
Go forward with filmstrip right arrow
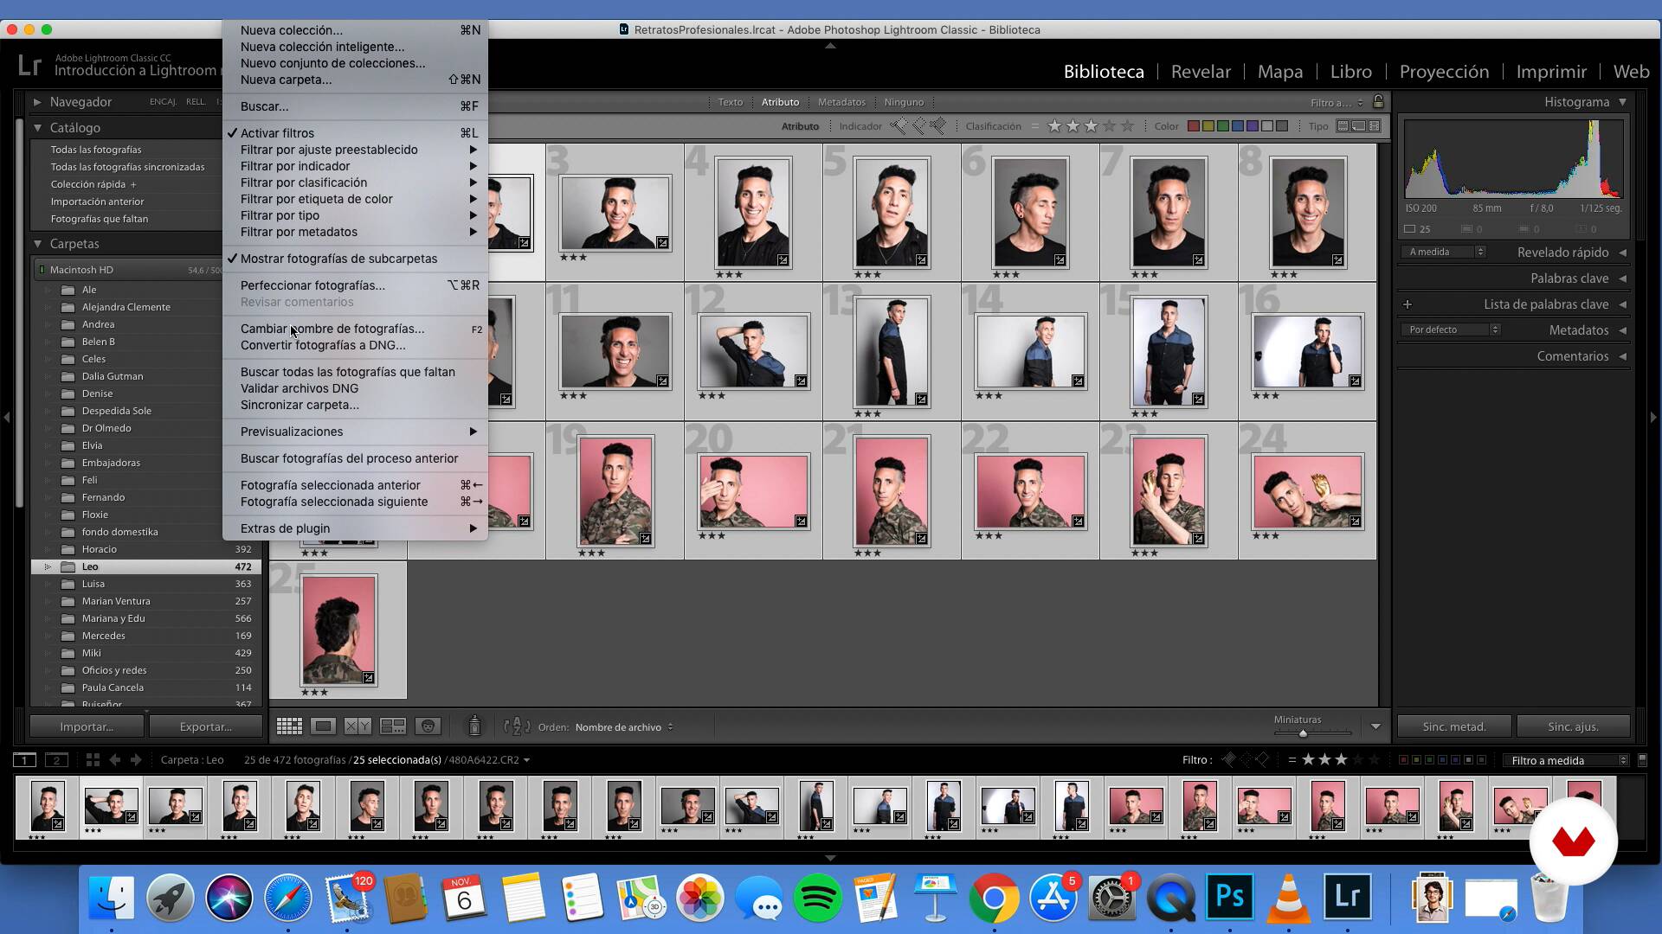136,760
